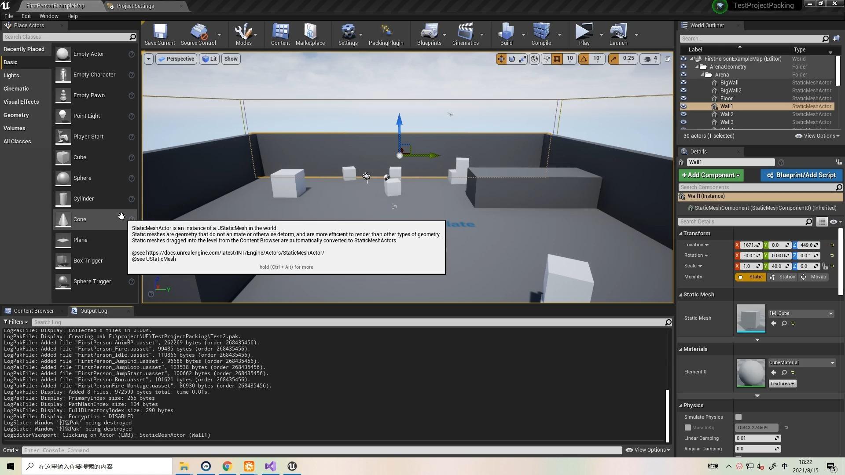Viewport: 845px width, 475px height.
Task: Click the Add Component button
Action: 710,175
